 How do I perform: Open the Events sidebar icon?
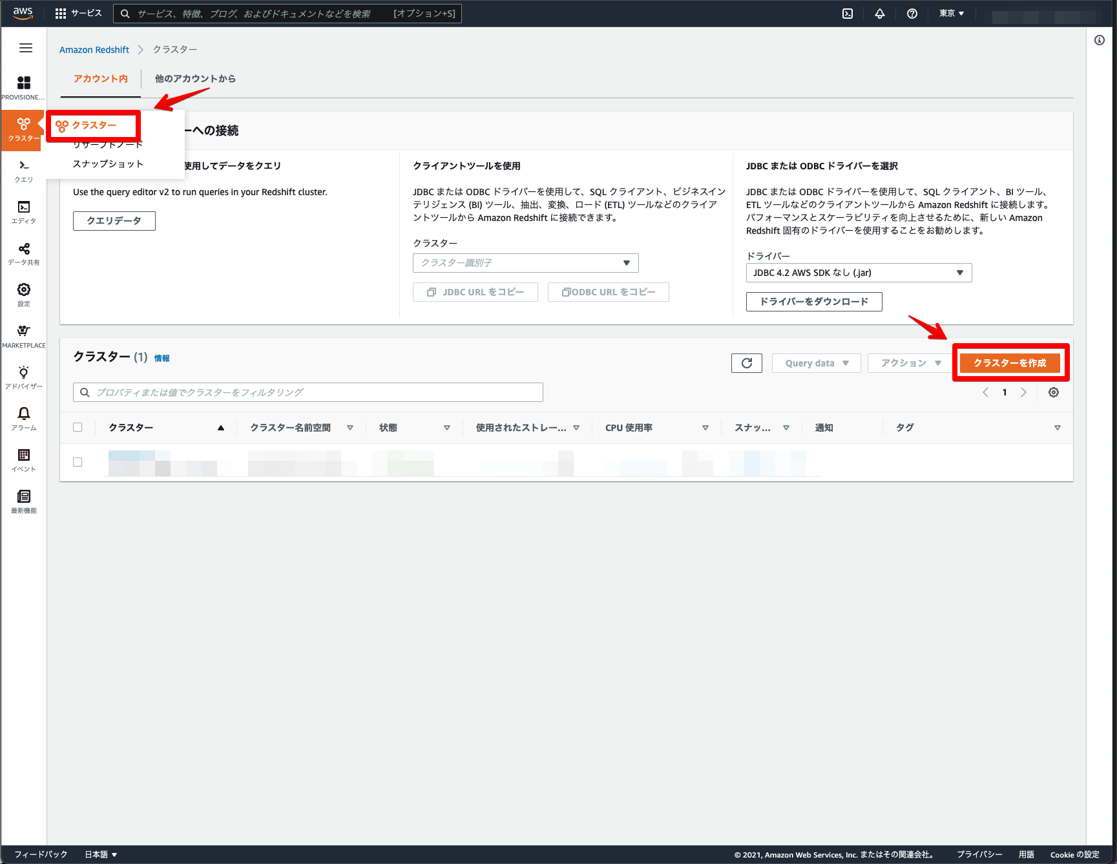24,461
